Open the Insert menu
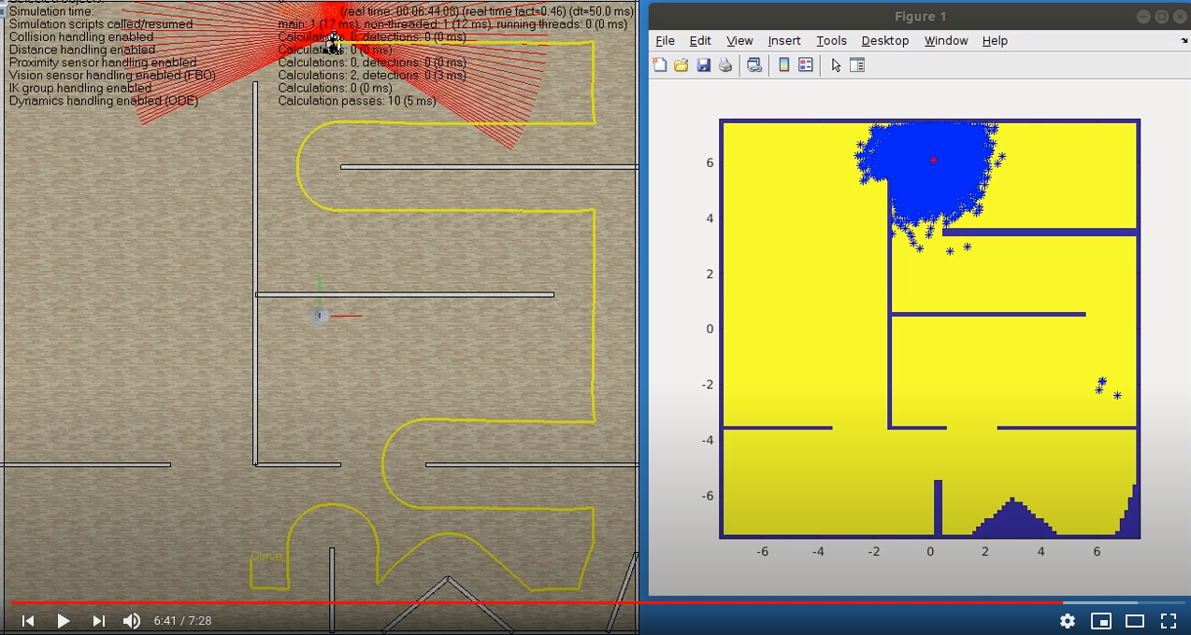The width and height of the screenshot is (1191, 635). point(783,41)
